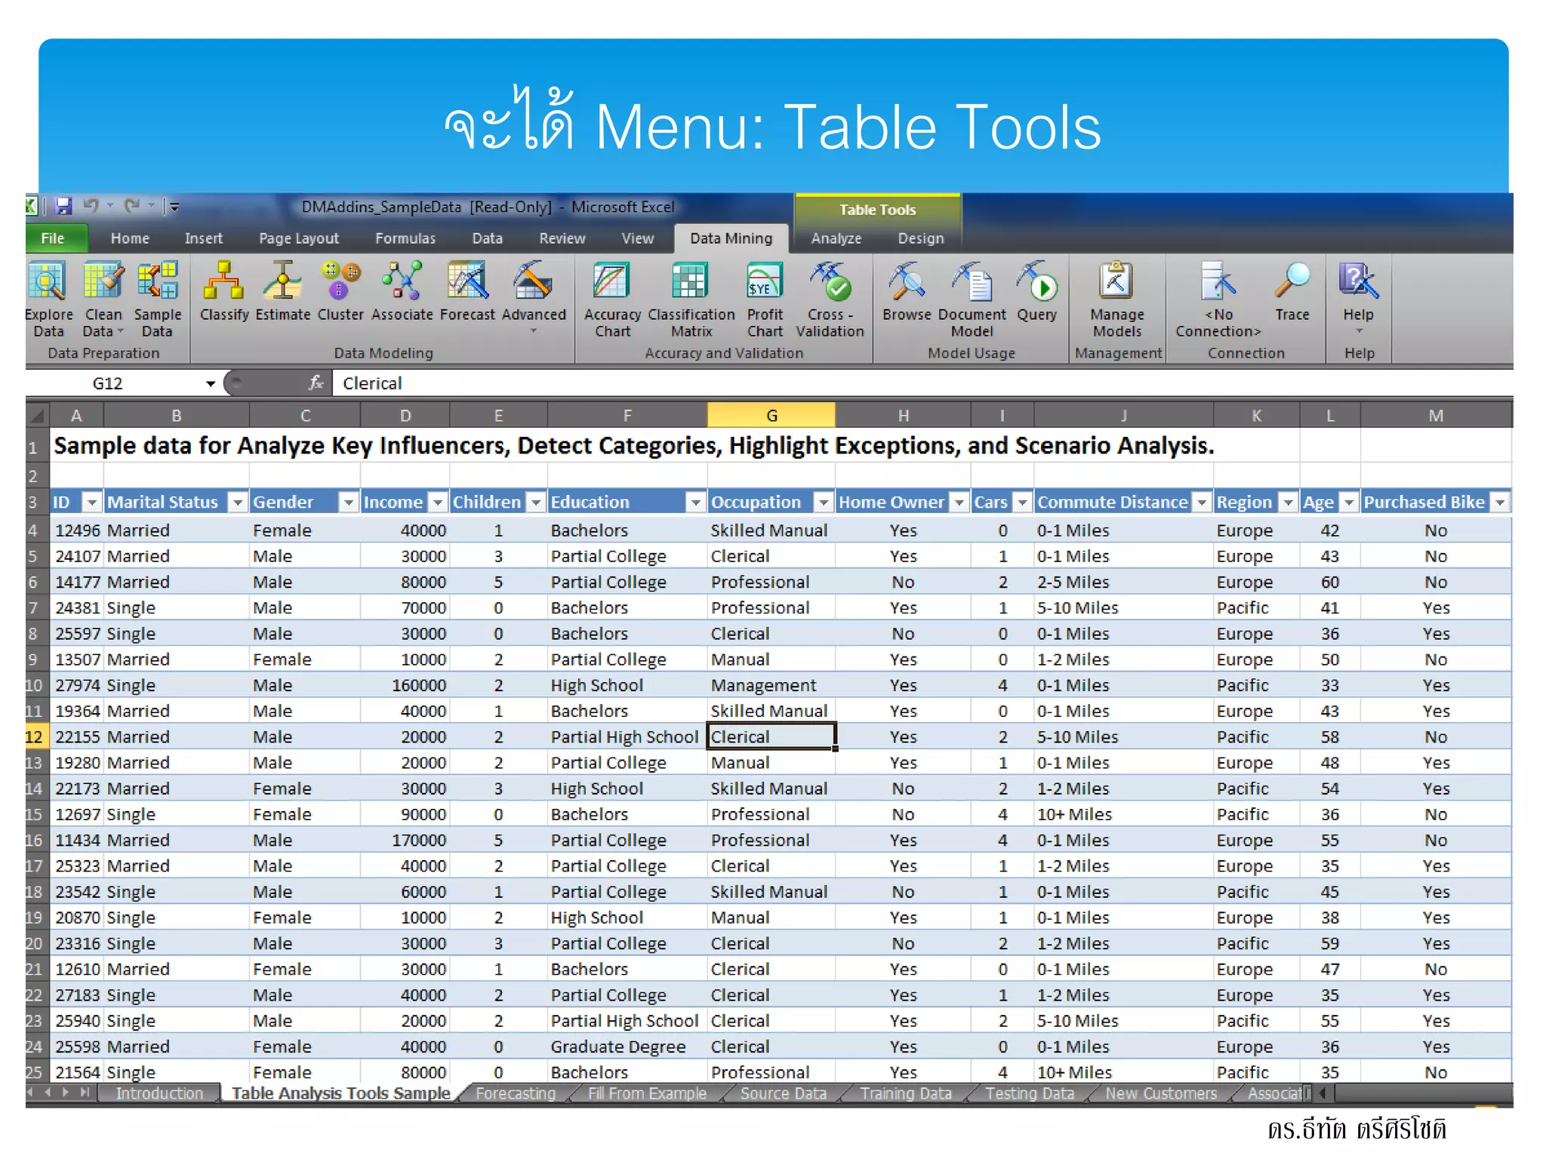Viewport: 1546px width, 1159px height.
Task: Click the Save icon in the title bar
Action: (x=63, y=206)
